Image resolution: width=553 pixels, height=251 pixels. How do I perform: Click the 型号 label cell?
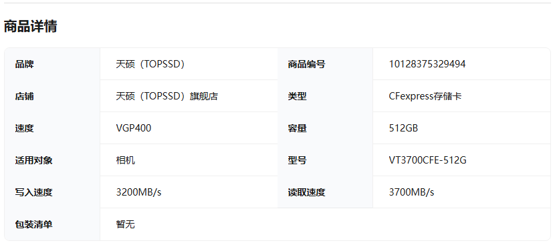pos(325,160)
